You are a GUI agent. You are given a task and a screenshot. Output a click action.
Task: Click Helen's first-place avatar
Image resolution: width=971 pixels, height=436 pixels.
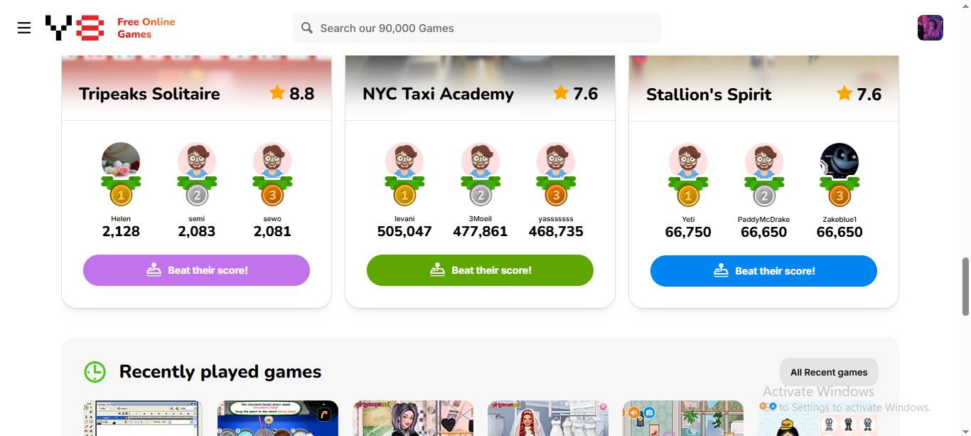pyautogui.click(x=121, y=161)
